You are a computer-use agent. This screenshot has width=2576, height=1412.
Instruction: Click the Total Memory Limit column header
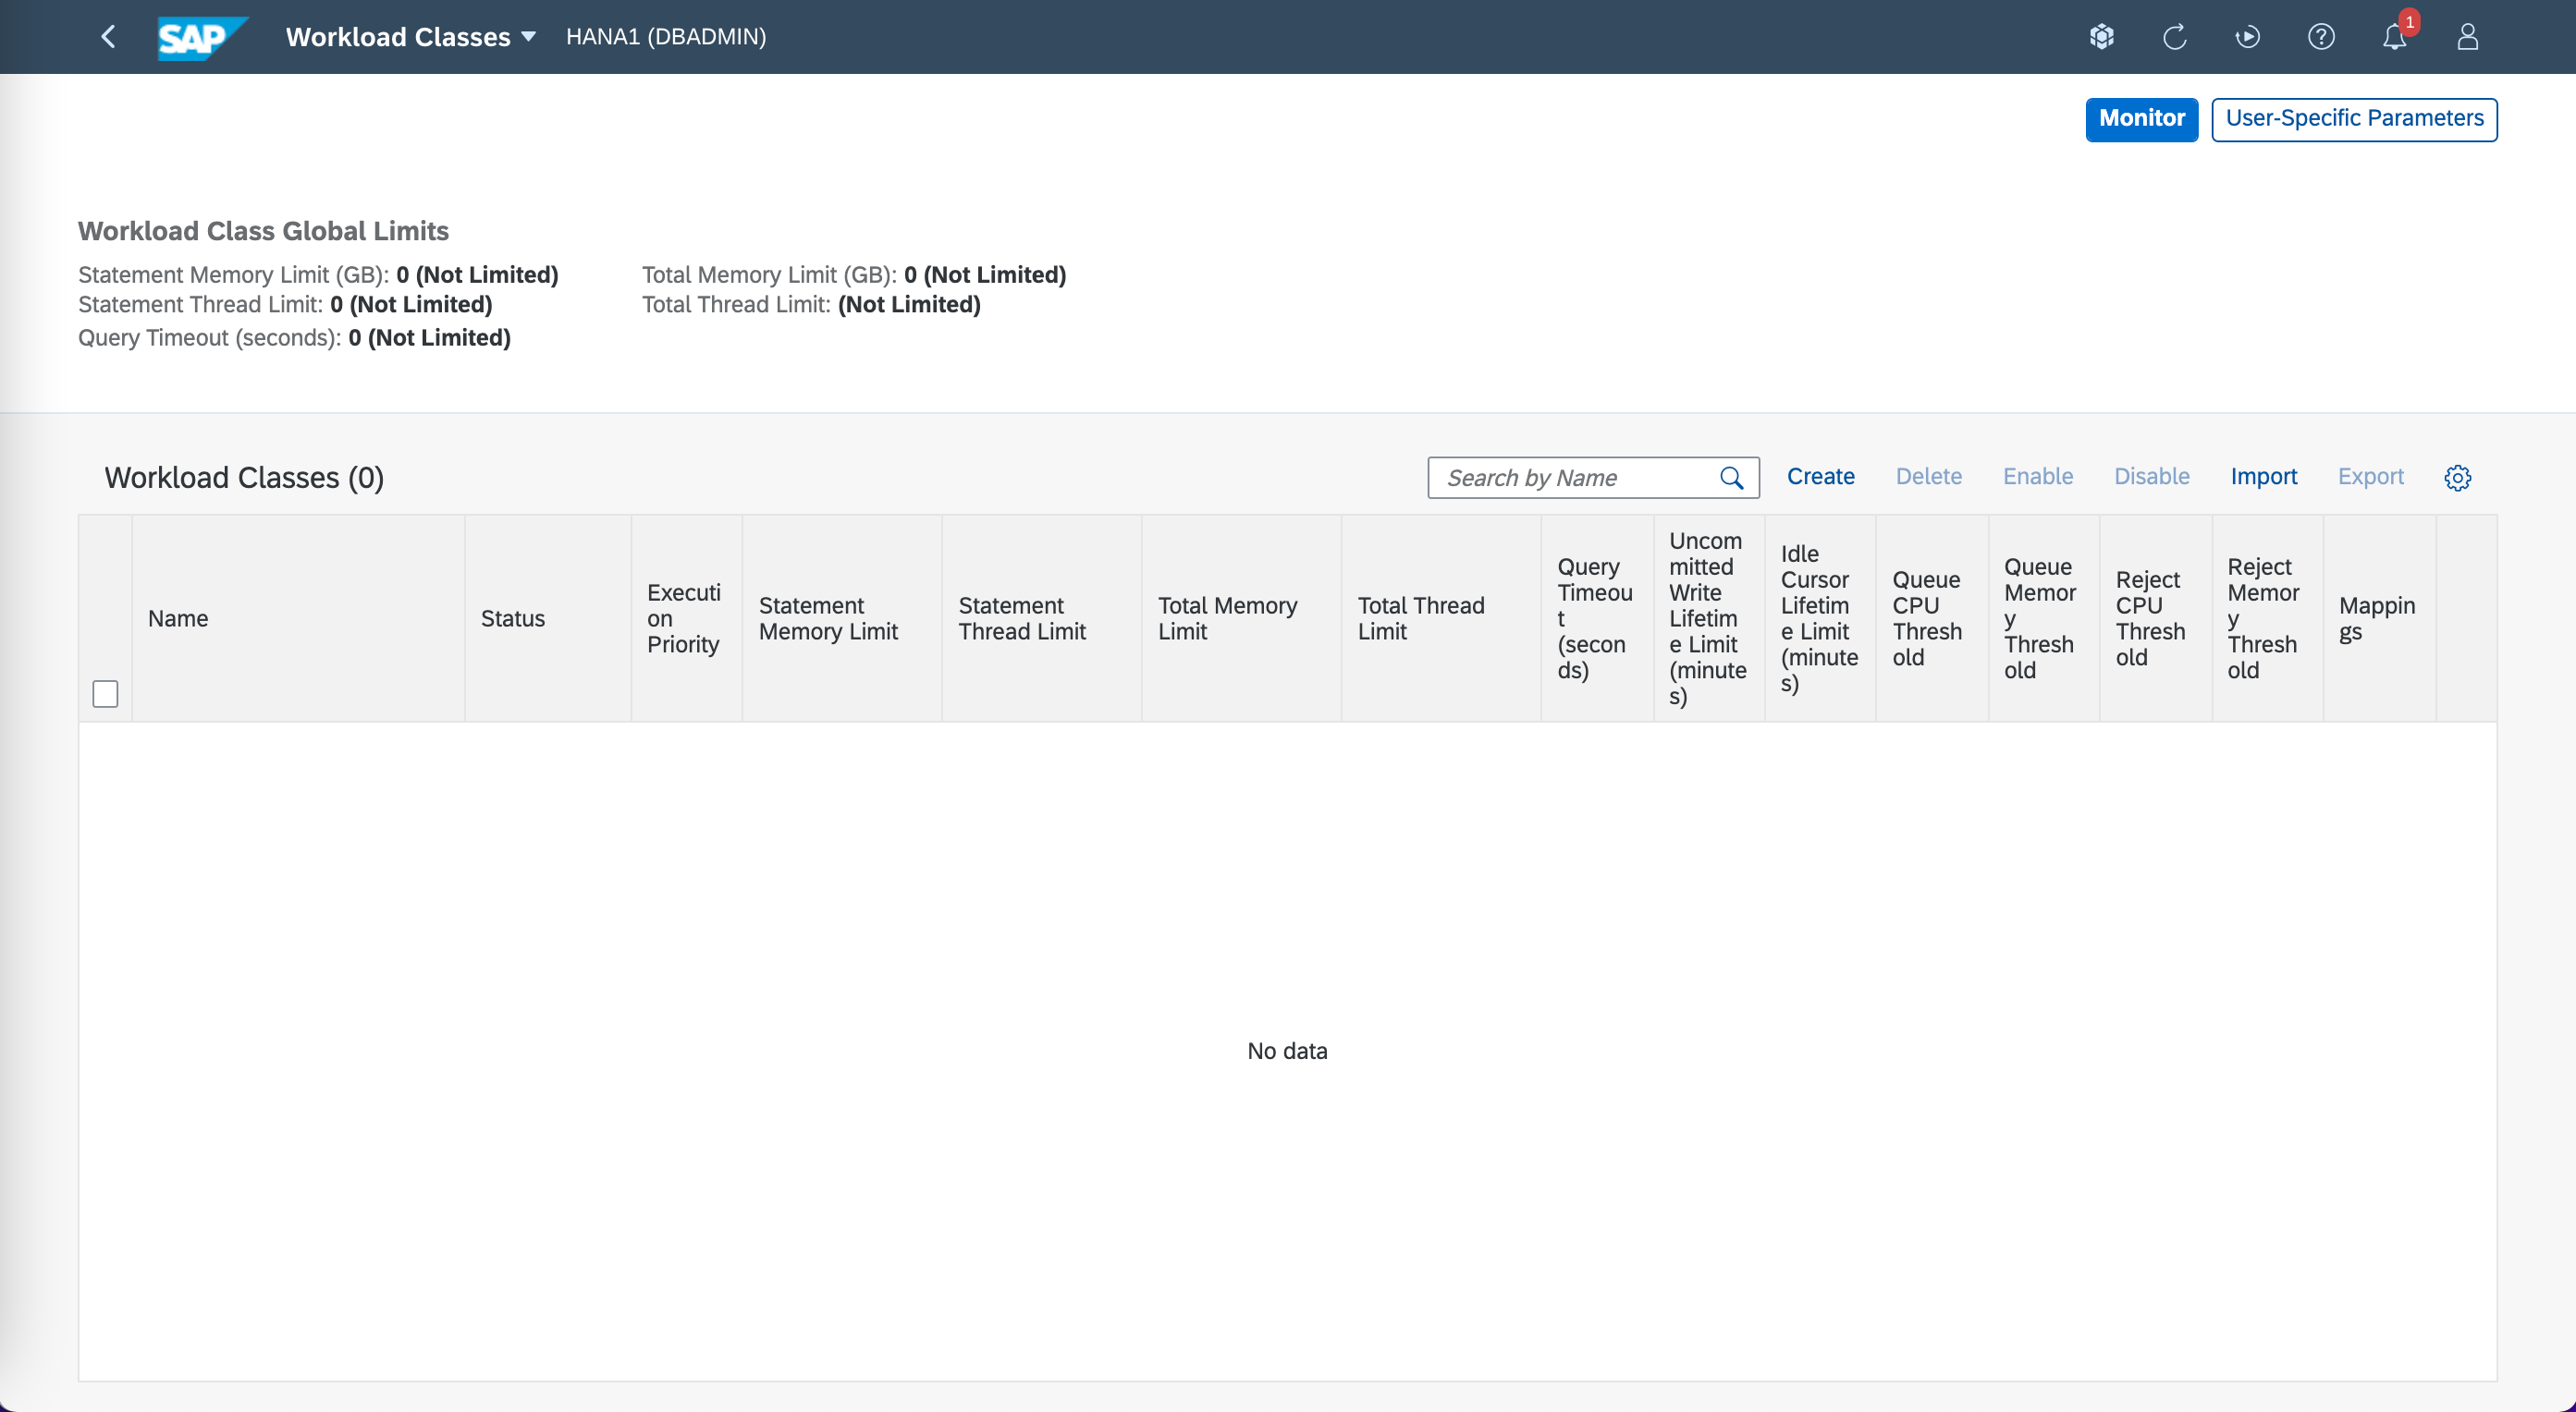tap(1227, 618)
